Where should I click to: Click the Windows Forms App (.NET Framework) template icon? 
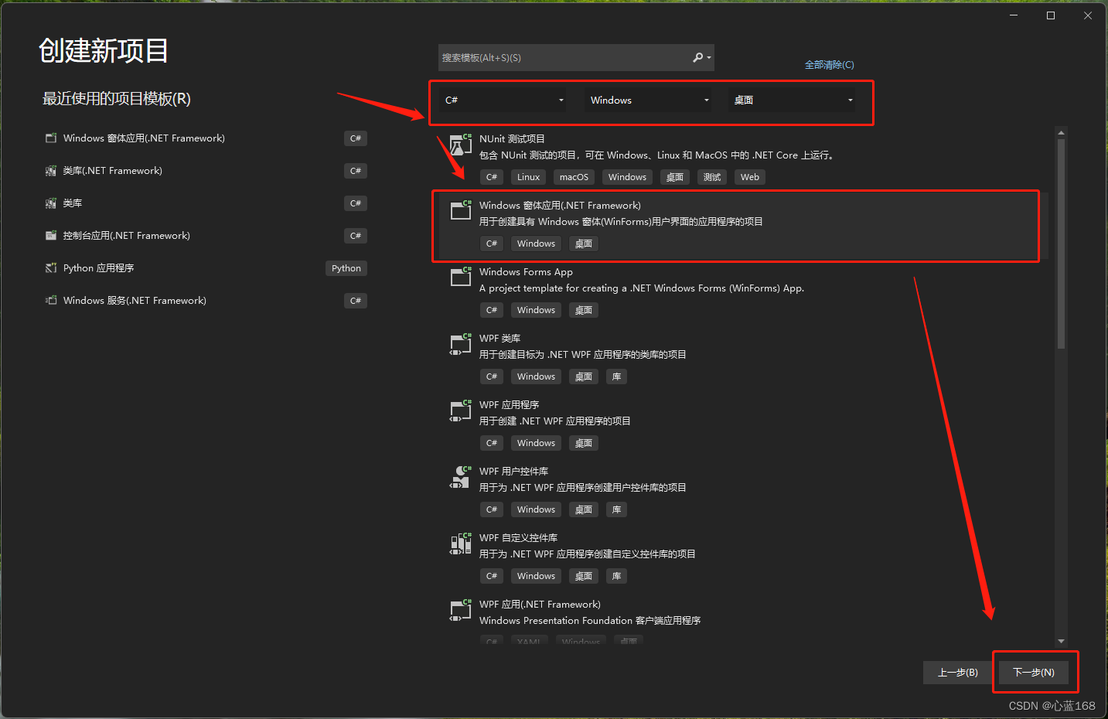tap(461, 210)
